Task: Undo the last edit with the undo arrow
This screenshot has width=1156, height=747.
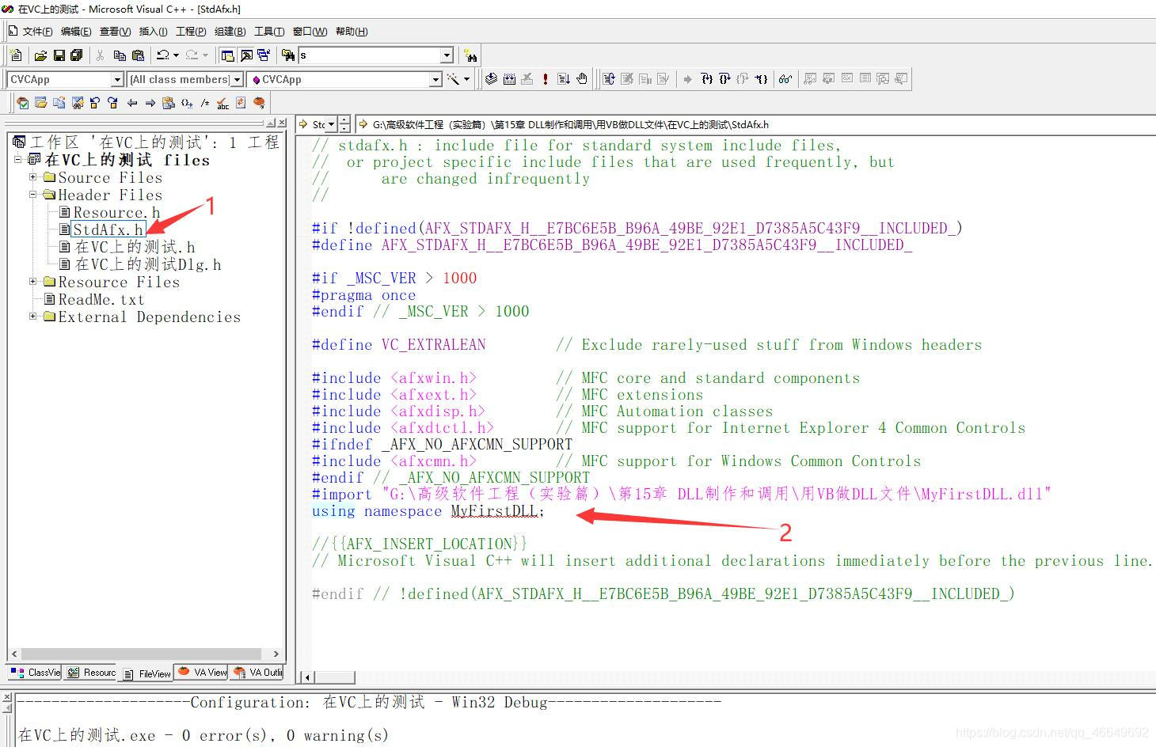Action: pos(162,55)
